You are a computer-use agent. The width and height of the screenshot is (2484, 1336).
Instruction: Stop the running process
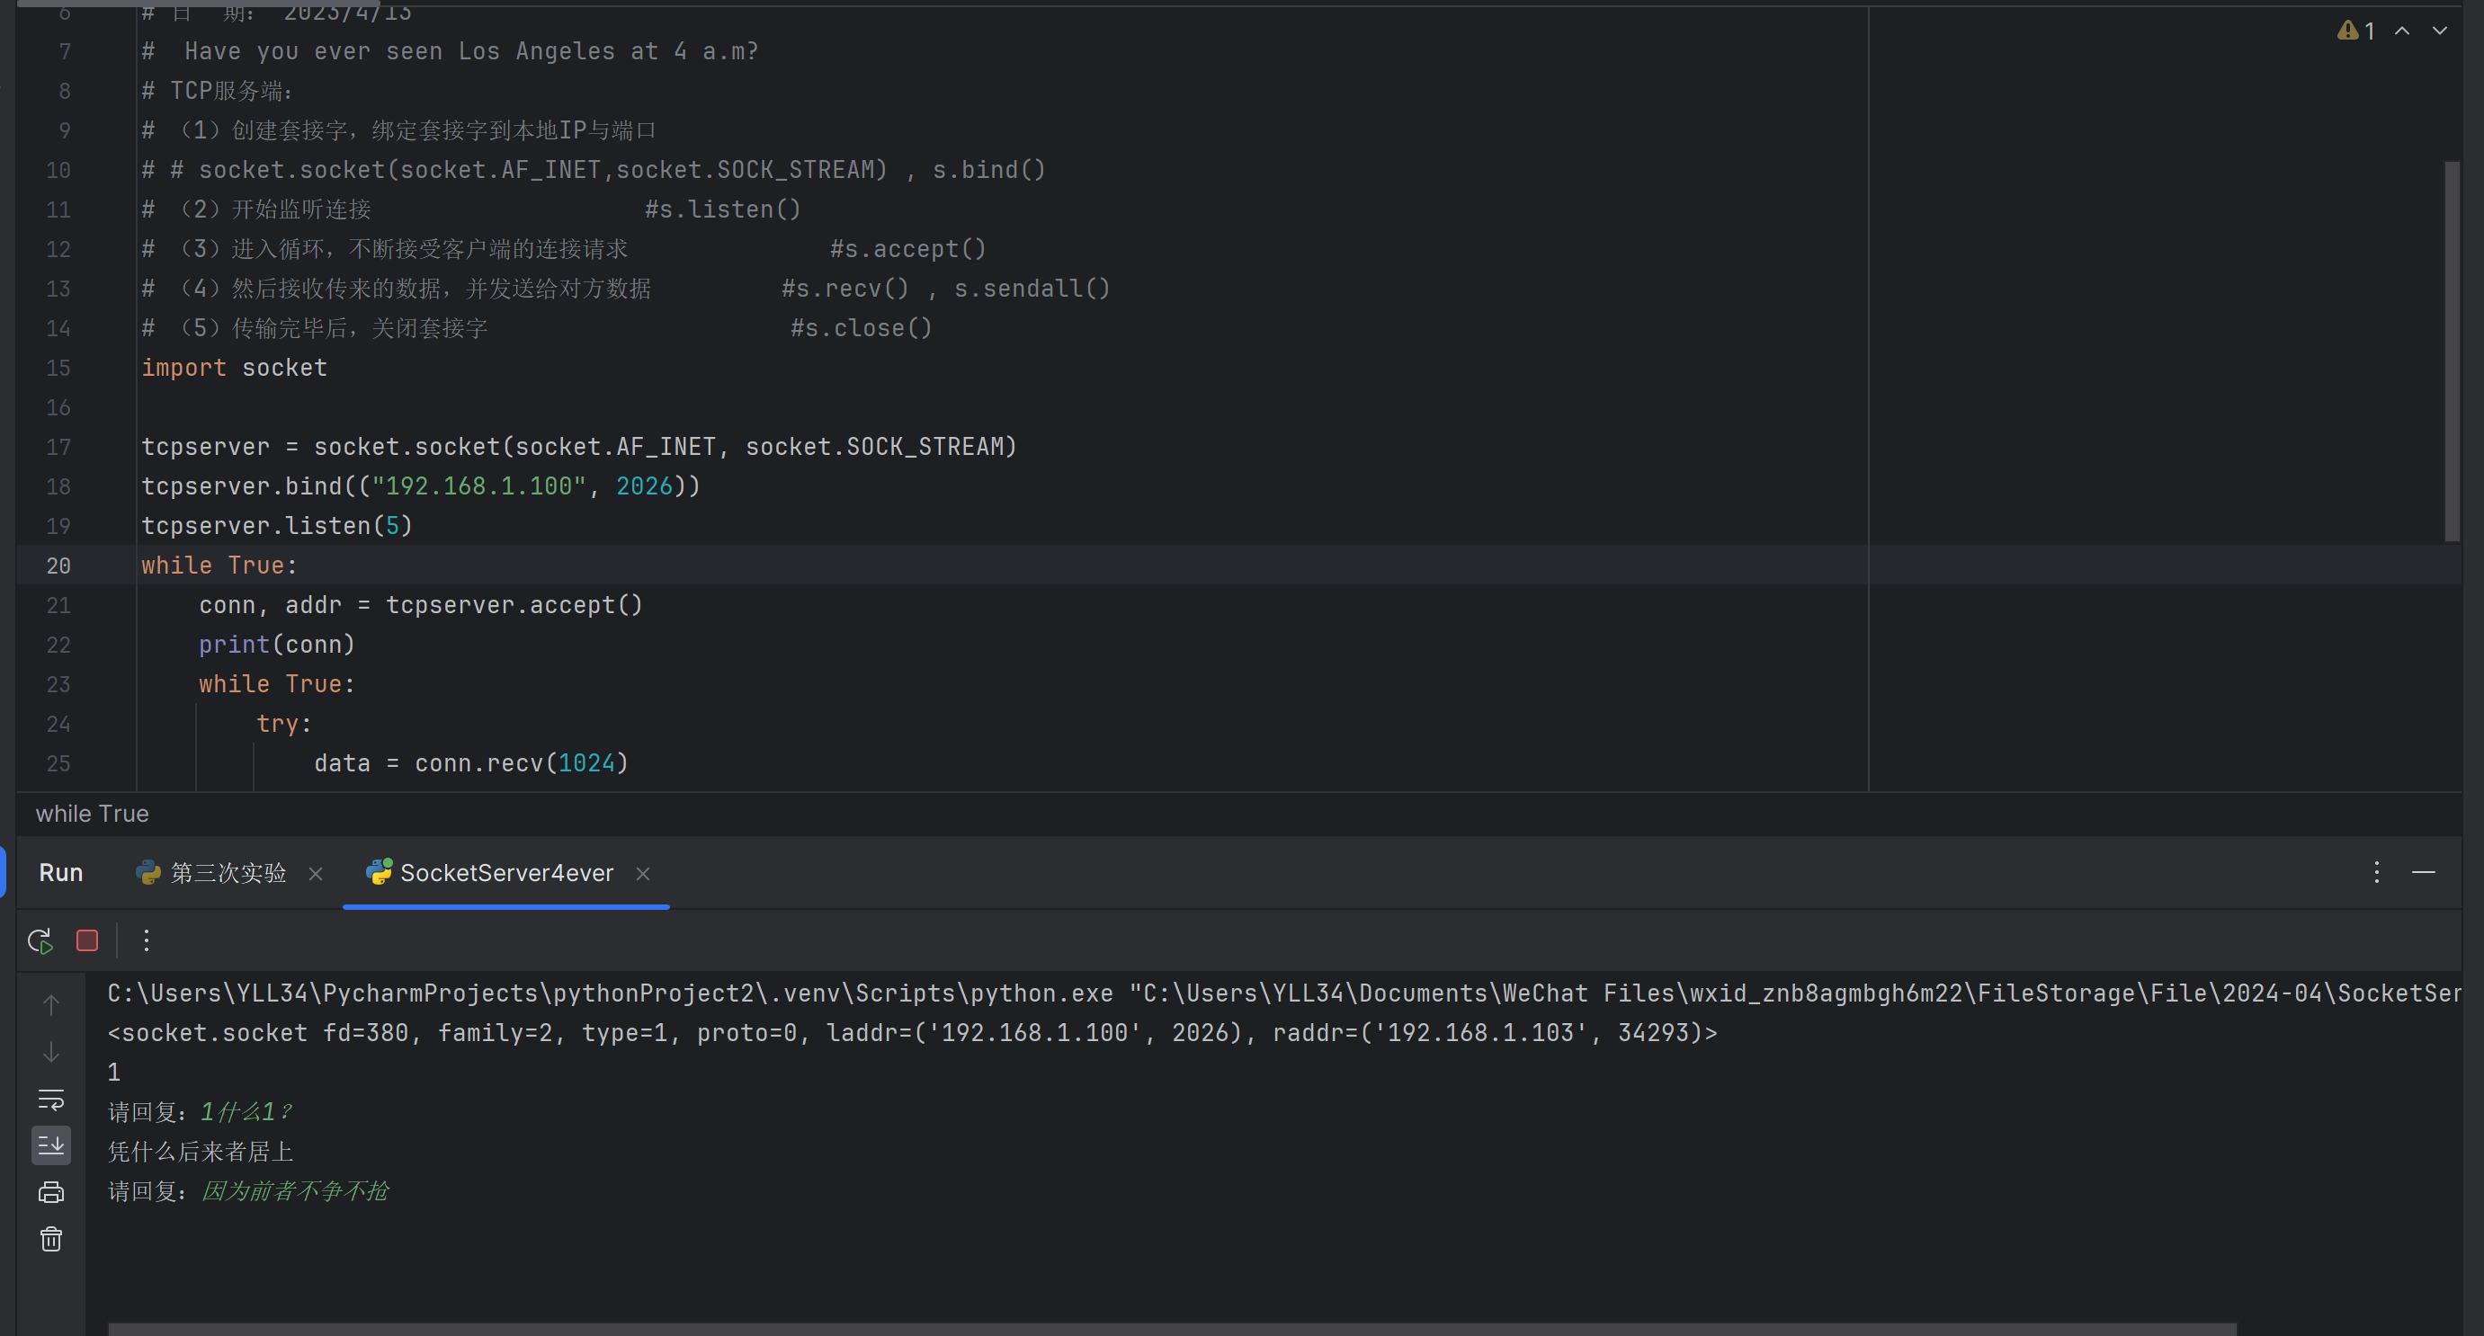(86, 940)
